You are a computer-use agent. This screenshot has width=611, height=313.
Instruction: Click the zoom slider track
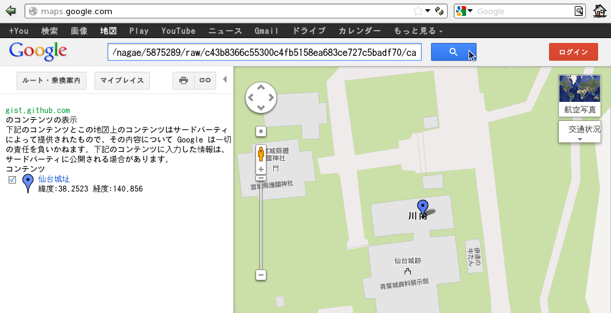click(x=261, y=225)
